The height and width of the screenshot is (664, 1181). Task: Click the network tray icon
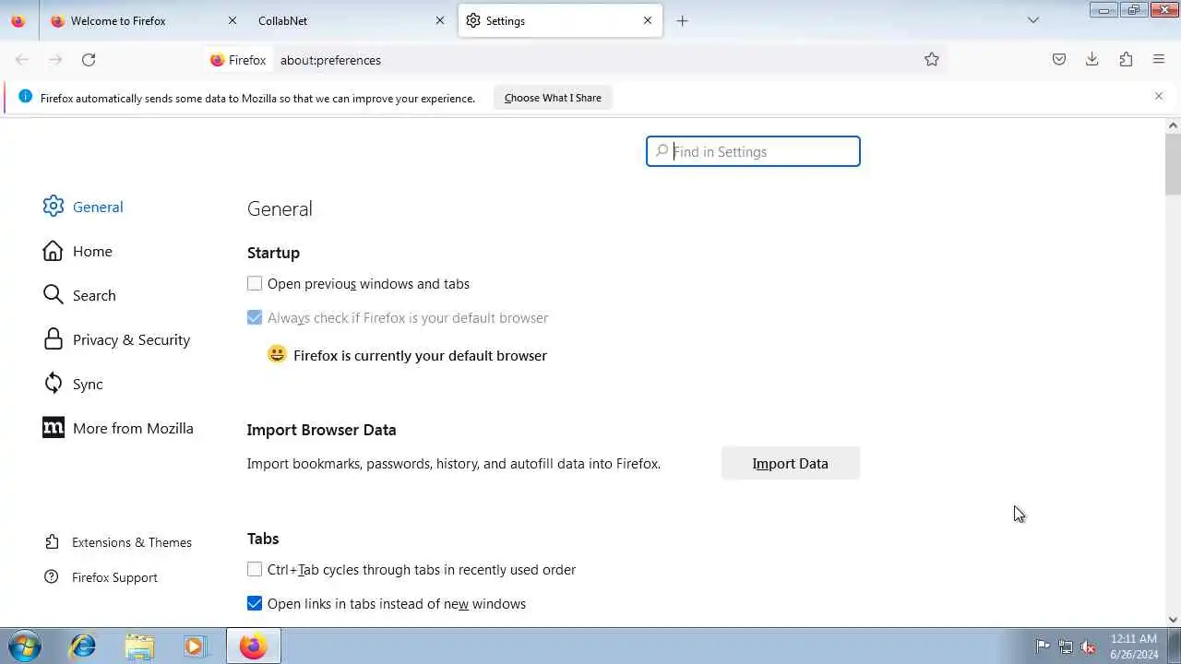point(1066,646)
